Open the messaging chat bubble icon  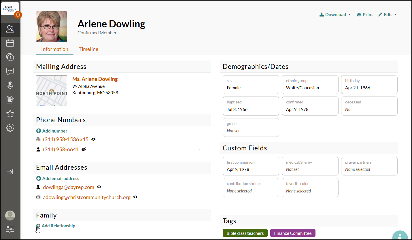coord(10,71)
